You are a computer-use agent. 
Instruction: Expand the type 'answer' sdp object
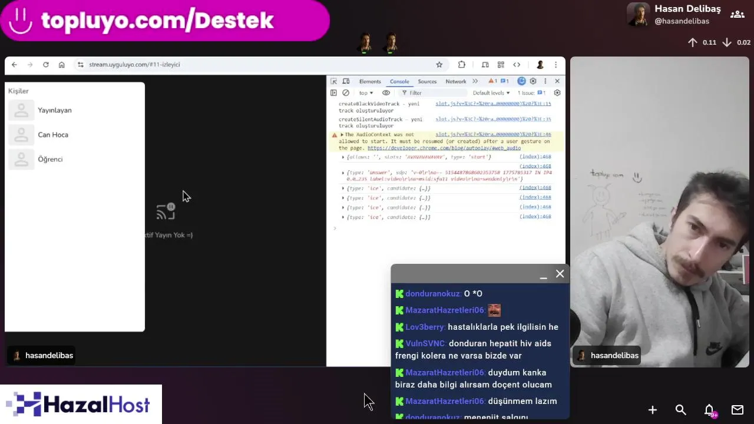pyautogui.click(x=343, y=173)
